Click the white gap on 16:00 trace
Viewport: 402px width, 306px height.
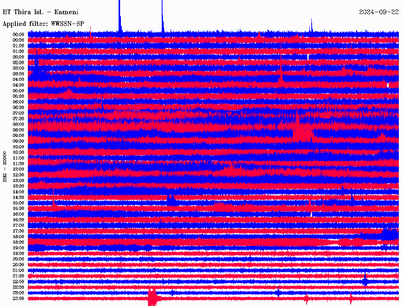click(311, 214)
